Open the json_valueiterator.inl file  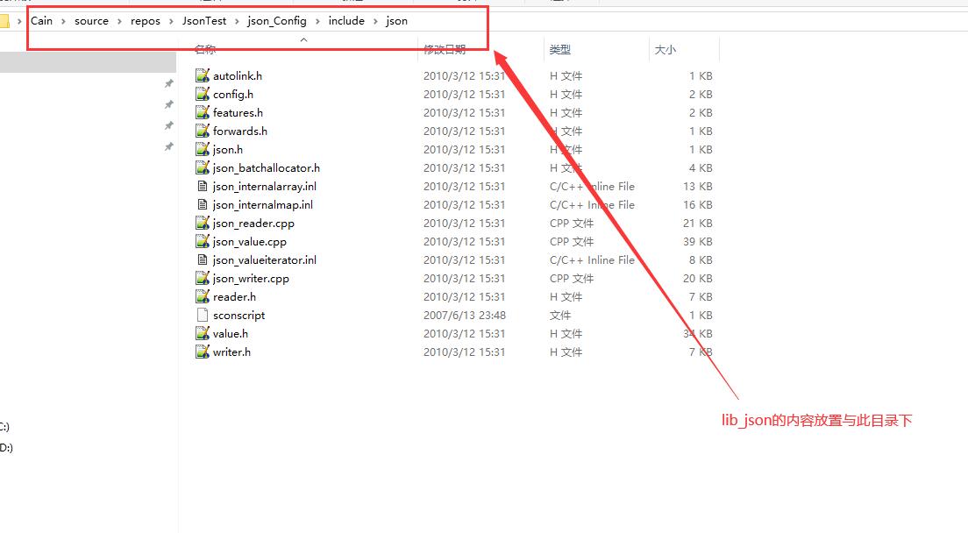264,259
